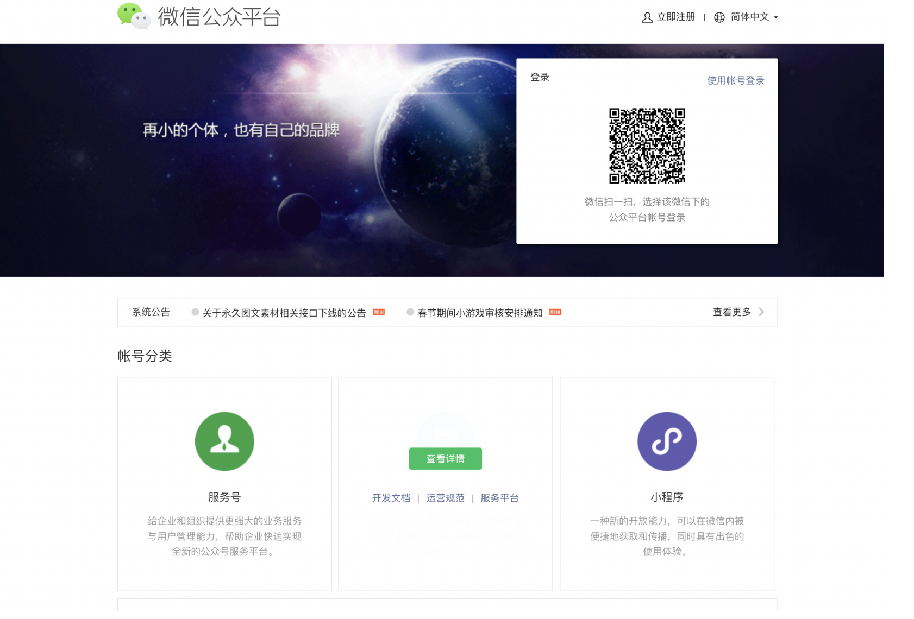This screenshot has width=914, height=619.
Task: Click the 登录 heading in login panel
Action: coord(540,77)
